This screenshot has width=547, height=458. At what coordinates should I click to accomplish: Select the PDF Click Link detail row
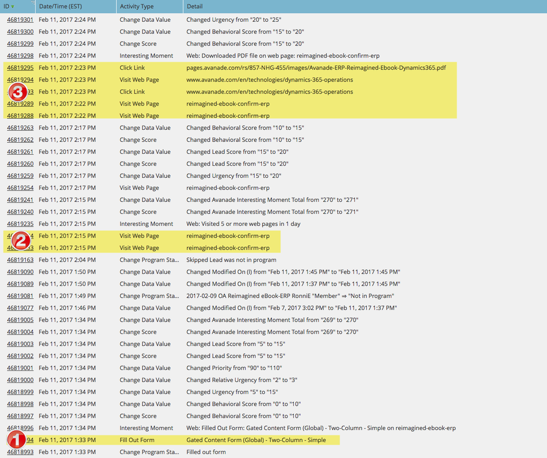click(316, 68)
